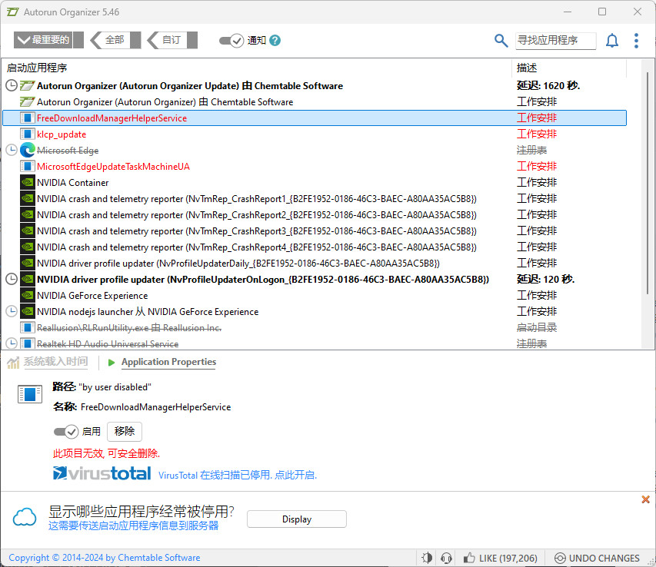Open Copyright Chemtable Software link
The height and width of the screenshot is (567, 656).
[x=104, y=558]
